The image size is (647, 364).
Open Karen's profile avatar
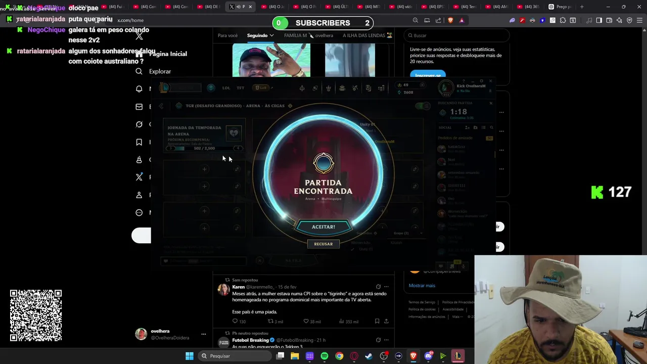pos(223,289)
